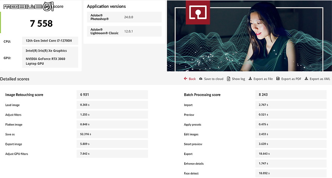Click Export time 18.643 s
Viewport: 332px width, 178px height.
pyautogui.click(x=291, y=154)
